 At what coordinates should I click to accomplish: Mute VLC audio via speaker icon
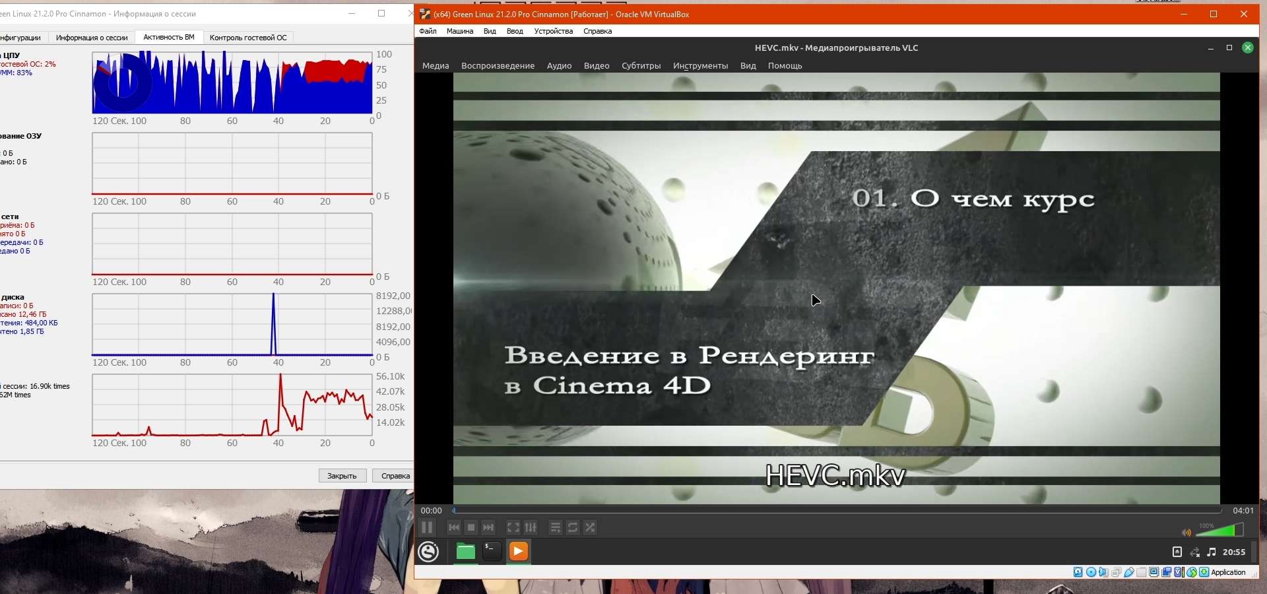pyautogui.click(x=1186, y=532)
